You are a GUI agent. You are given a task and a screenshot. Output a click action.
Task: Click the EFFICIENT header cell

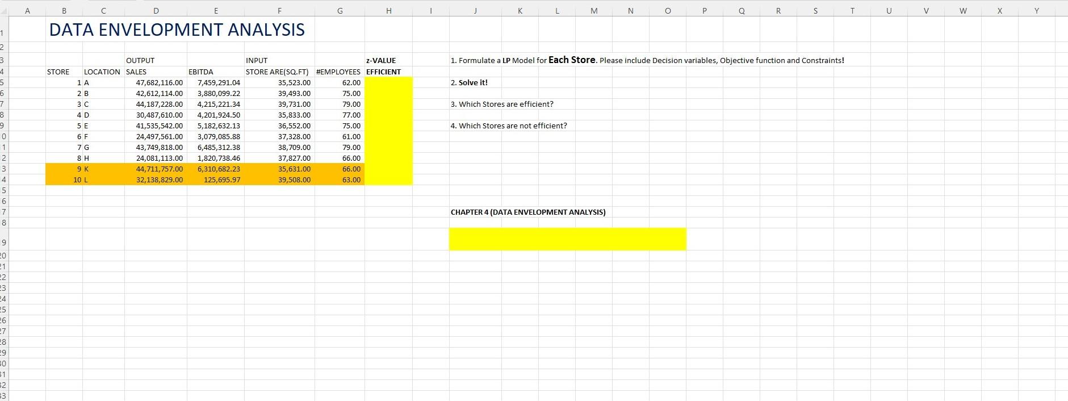(x=384, y=72)
